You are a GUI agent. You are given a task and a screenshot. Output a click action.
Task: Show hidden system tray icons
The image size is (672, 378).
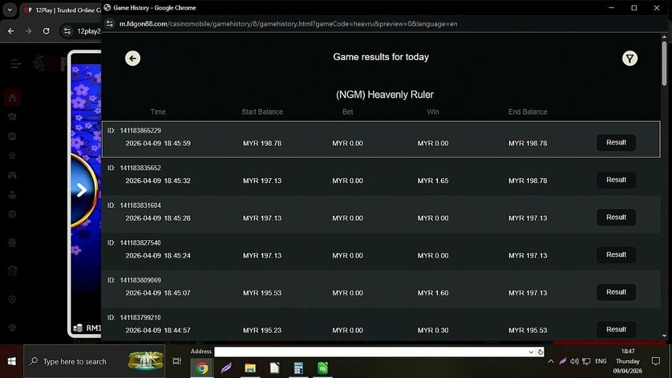(x=551, y=361)
